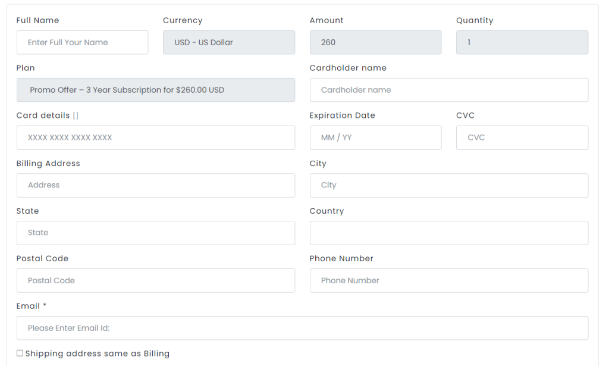Click the Full Name input field

point(82,42)
